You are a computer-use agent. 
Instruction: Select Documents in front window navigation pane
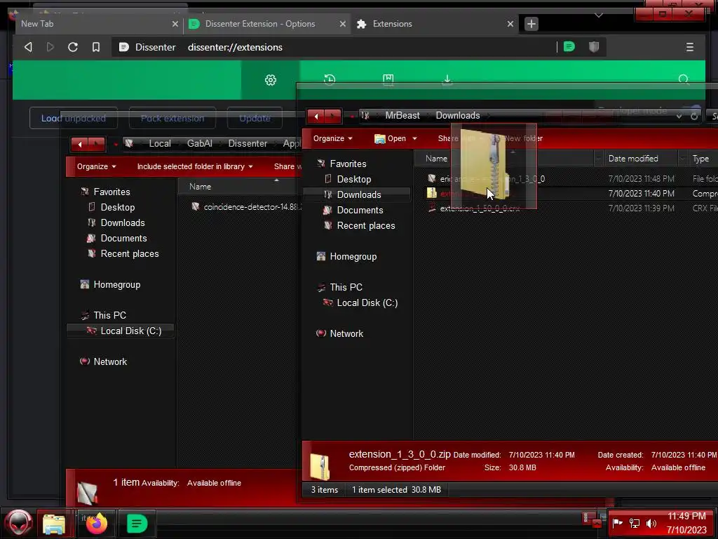pos(360,211)
